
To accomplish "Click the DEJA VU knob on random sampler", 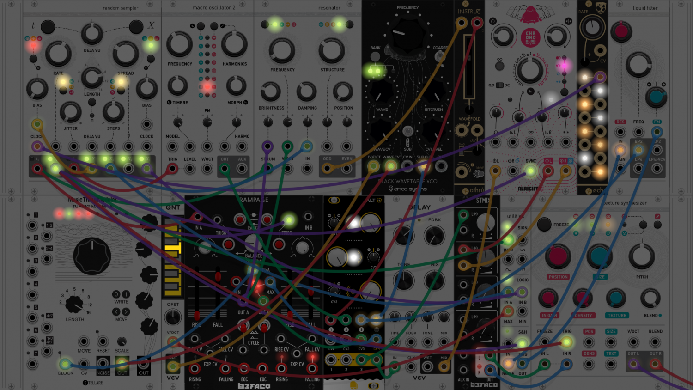I will pyautogui.click(x=92, y=33).
